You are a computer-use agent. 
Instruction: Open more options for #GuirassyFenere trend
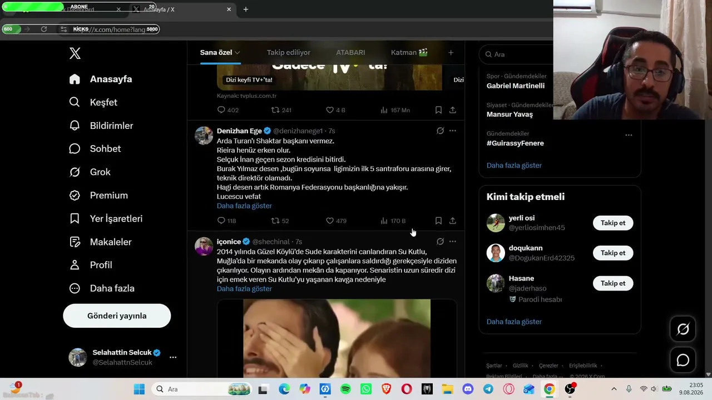[629, 135]
